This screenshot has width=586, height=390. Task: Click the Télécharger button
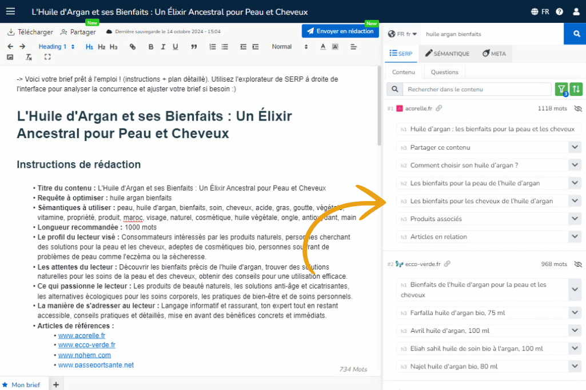[x=30, y=32]
